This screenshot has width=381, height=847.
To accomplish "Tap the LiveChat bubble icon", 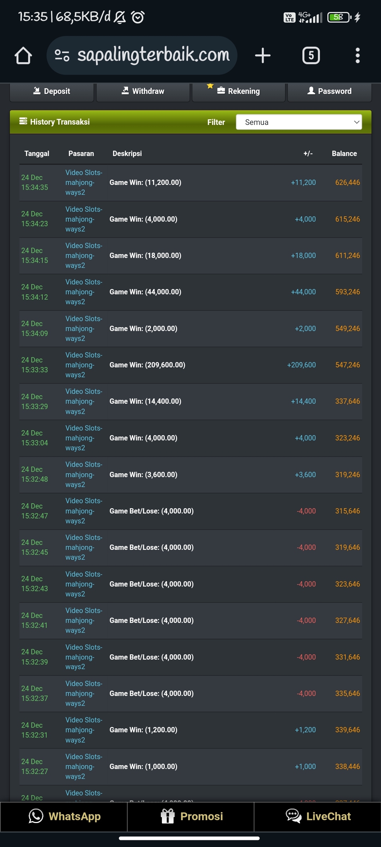I will (294, 816).
